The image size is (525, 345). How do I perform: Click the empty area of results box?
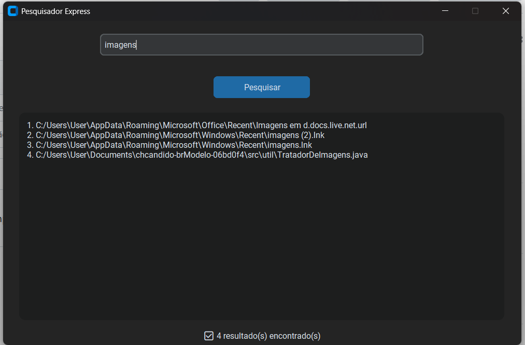pyautogui.click(x=261, y=239)
